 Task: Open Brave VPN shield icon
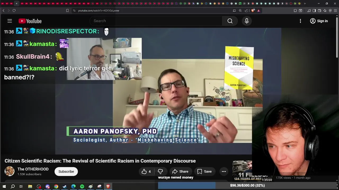pyautogui.click(x=330, y=11)
